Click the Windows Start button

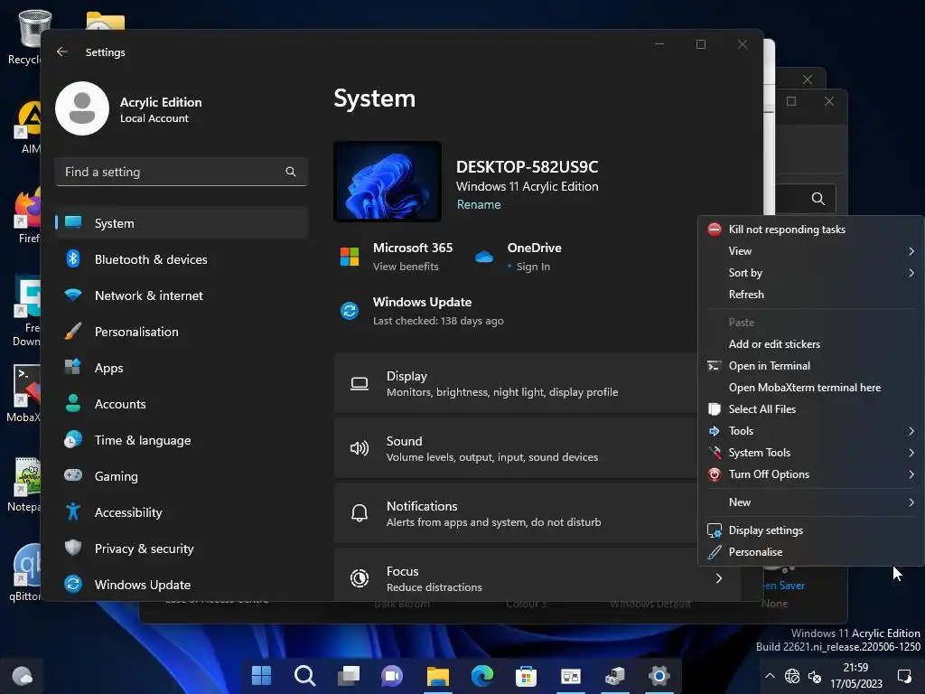261,675
